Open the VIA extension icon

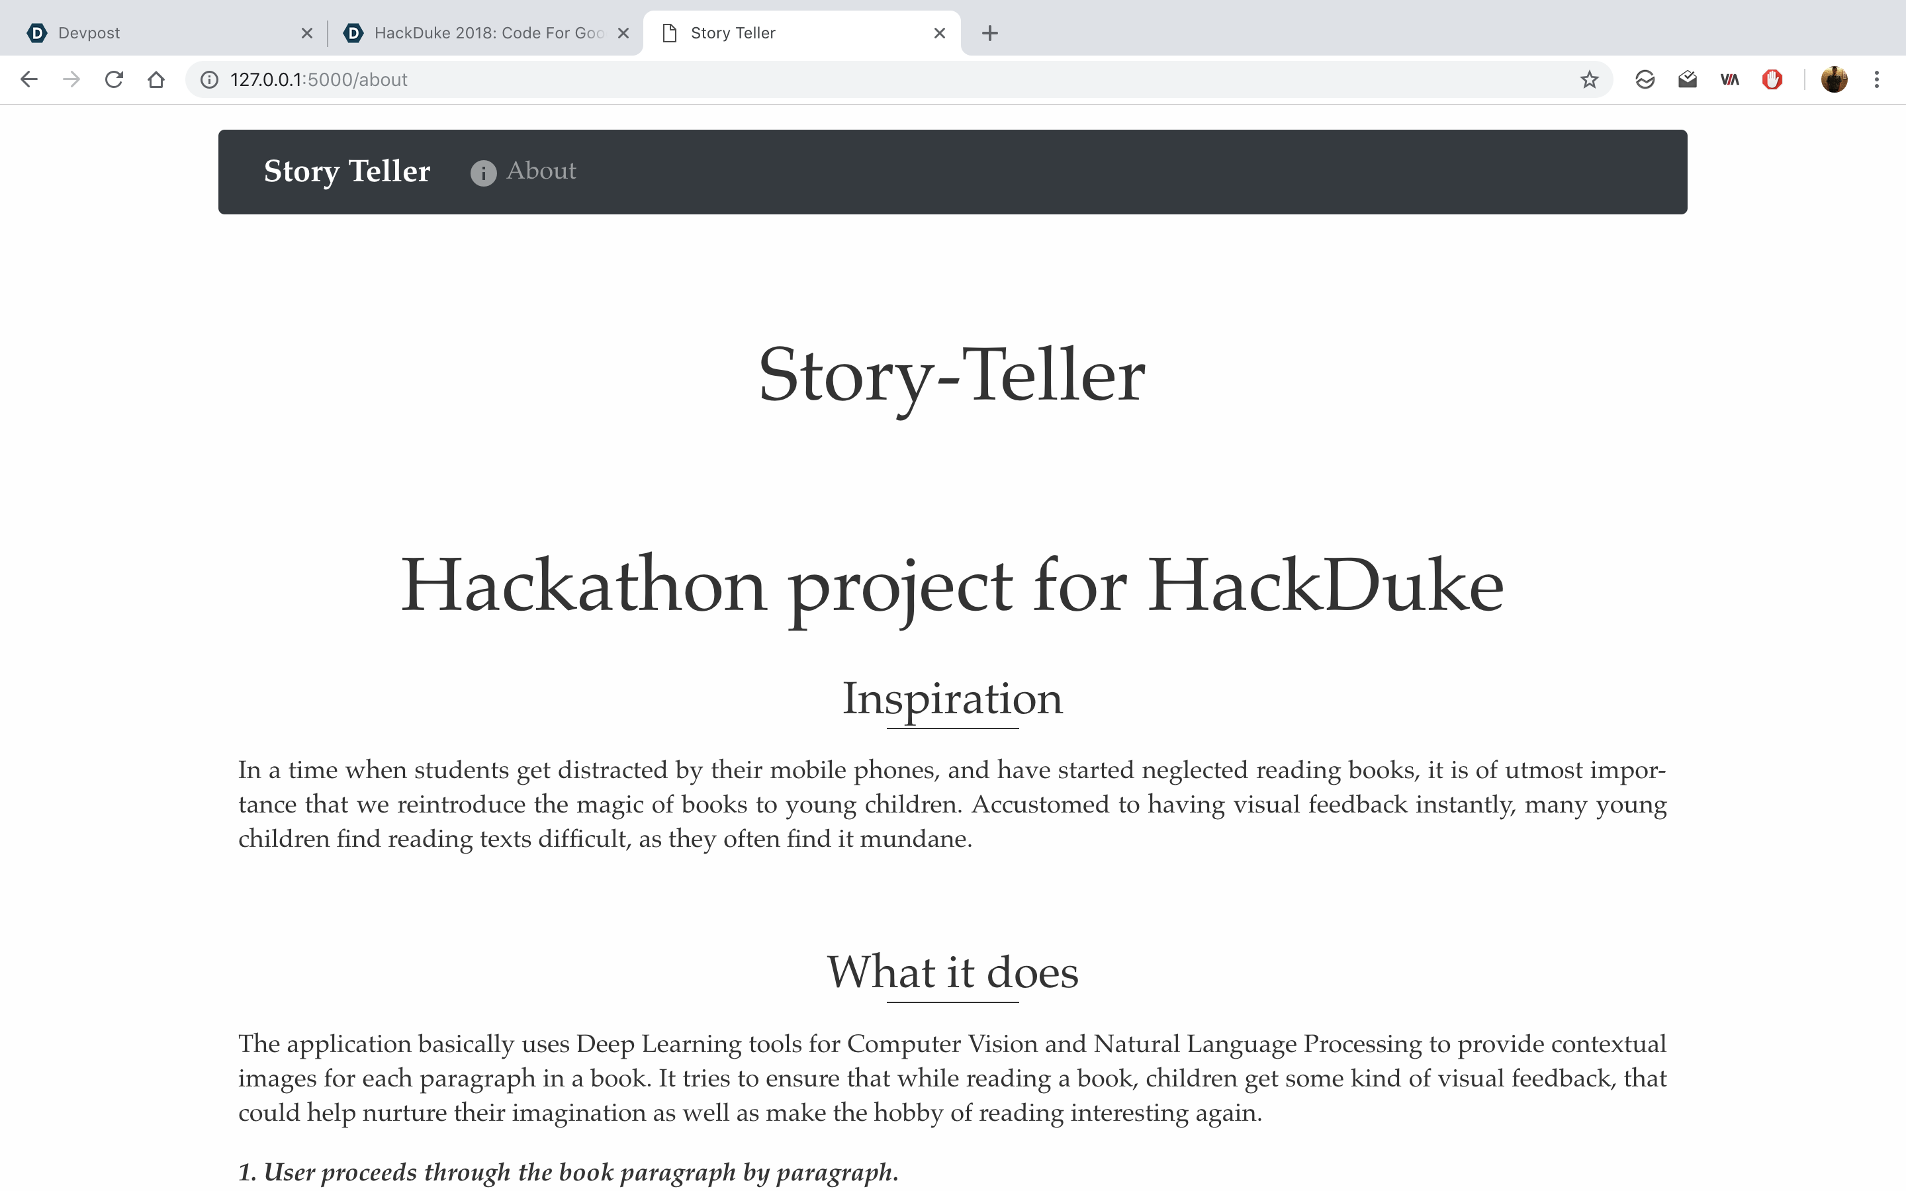1729,79
